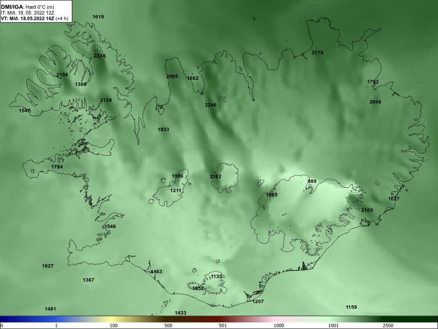
Task: Click the value label 1135
Action: 216,277
